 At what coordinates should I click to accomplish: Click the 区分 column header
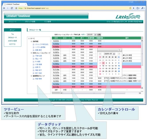pyautogui.click(x=65, y=38)
